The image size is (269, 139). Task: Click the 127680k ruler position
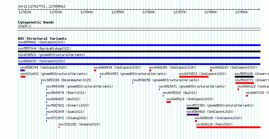211,12
